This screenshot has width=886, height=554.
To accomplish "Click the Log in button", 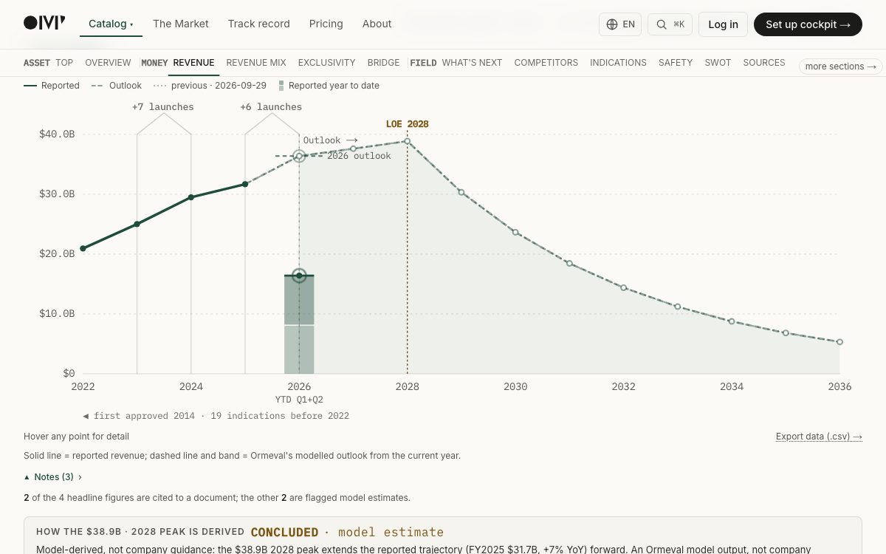I will click(x=723, y=24).
